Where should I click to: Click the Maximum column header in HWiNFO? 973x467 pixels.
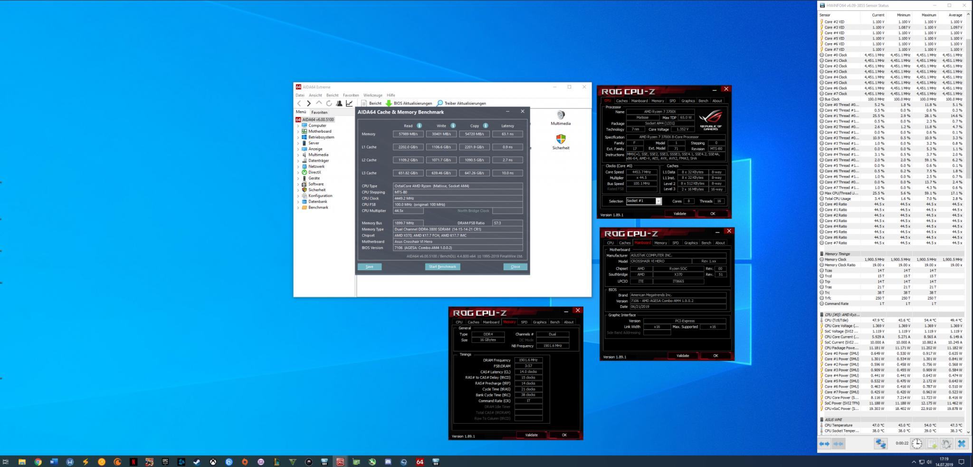click(x=928, y=15)
